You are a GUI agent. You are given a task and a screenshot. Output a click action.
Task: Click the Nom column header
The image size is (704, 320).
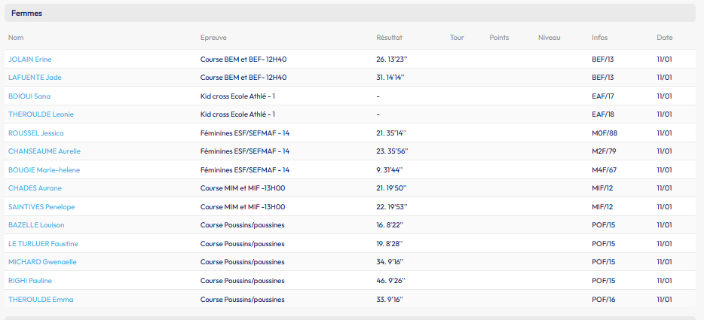(x=16, y=38)
